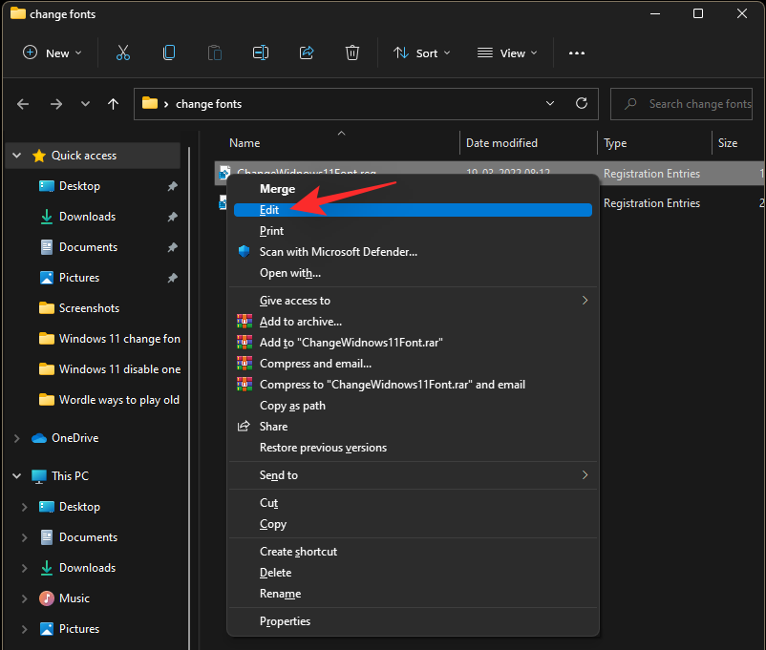
Task: Open the recent locations dropdown arrow
Action: [x=85, y=104]
